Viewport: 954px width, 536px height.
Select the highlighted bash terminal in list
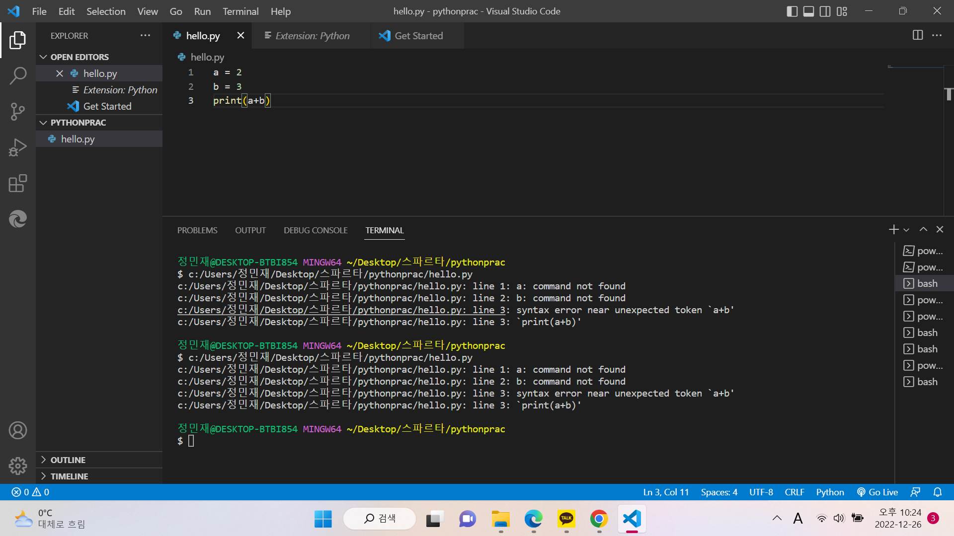[x=924, y=283]
